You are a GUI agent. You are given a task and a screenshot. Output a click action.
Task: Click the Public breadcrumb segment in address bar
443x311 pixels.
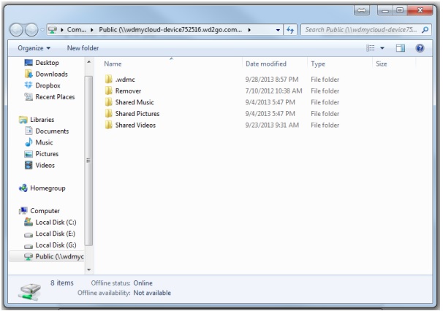[170, 30]
